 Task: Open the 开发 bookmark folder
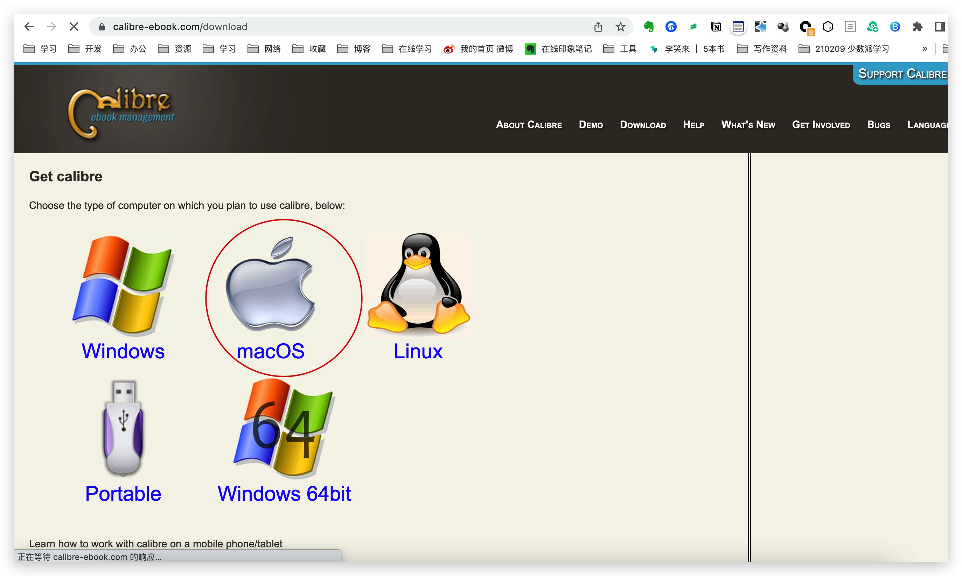click(85, 49)
